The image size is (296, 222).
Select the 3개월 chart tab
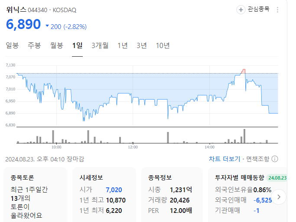100,45
